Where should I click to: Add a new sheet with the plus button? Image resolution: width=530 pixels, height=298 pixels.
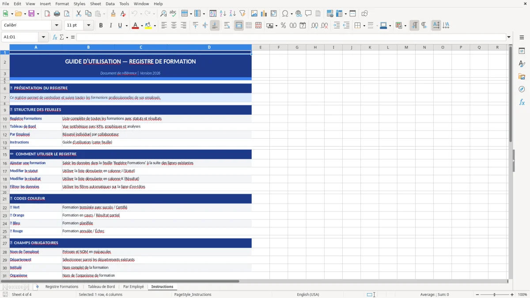tap(37, 287)
